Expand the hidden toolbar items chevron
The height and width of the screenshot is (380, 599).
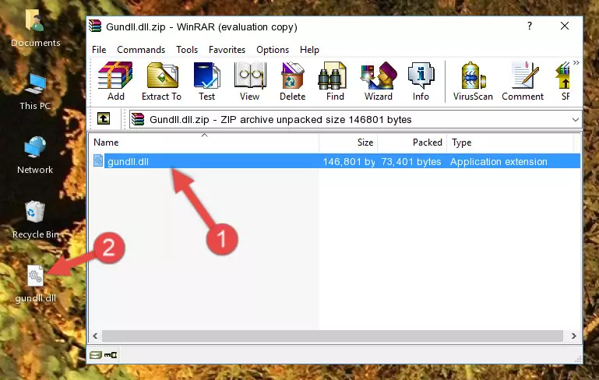point(576,62)
